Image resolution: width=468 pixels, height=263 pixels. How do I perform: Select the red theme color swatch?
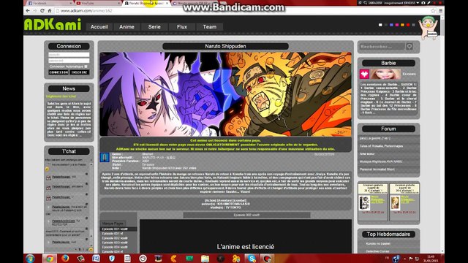(408, 25)
